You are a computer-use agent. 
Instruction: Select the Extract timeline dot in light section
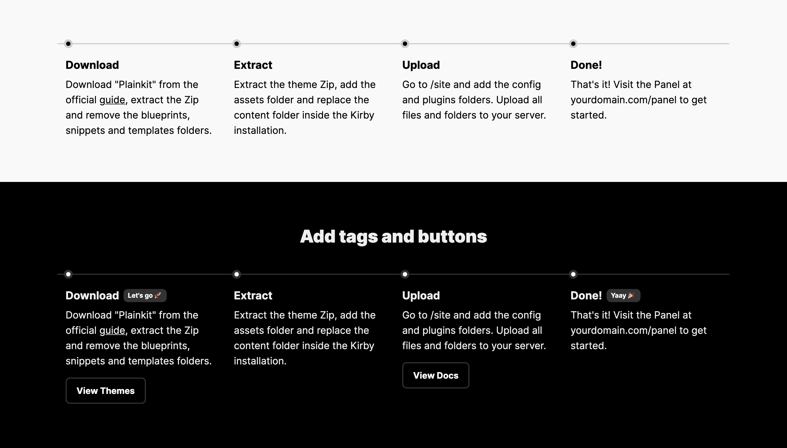coord(236,44)
